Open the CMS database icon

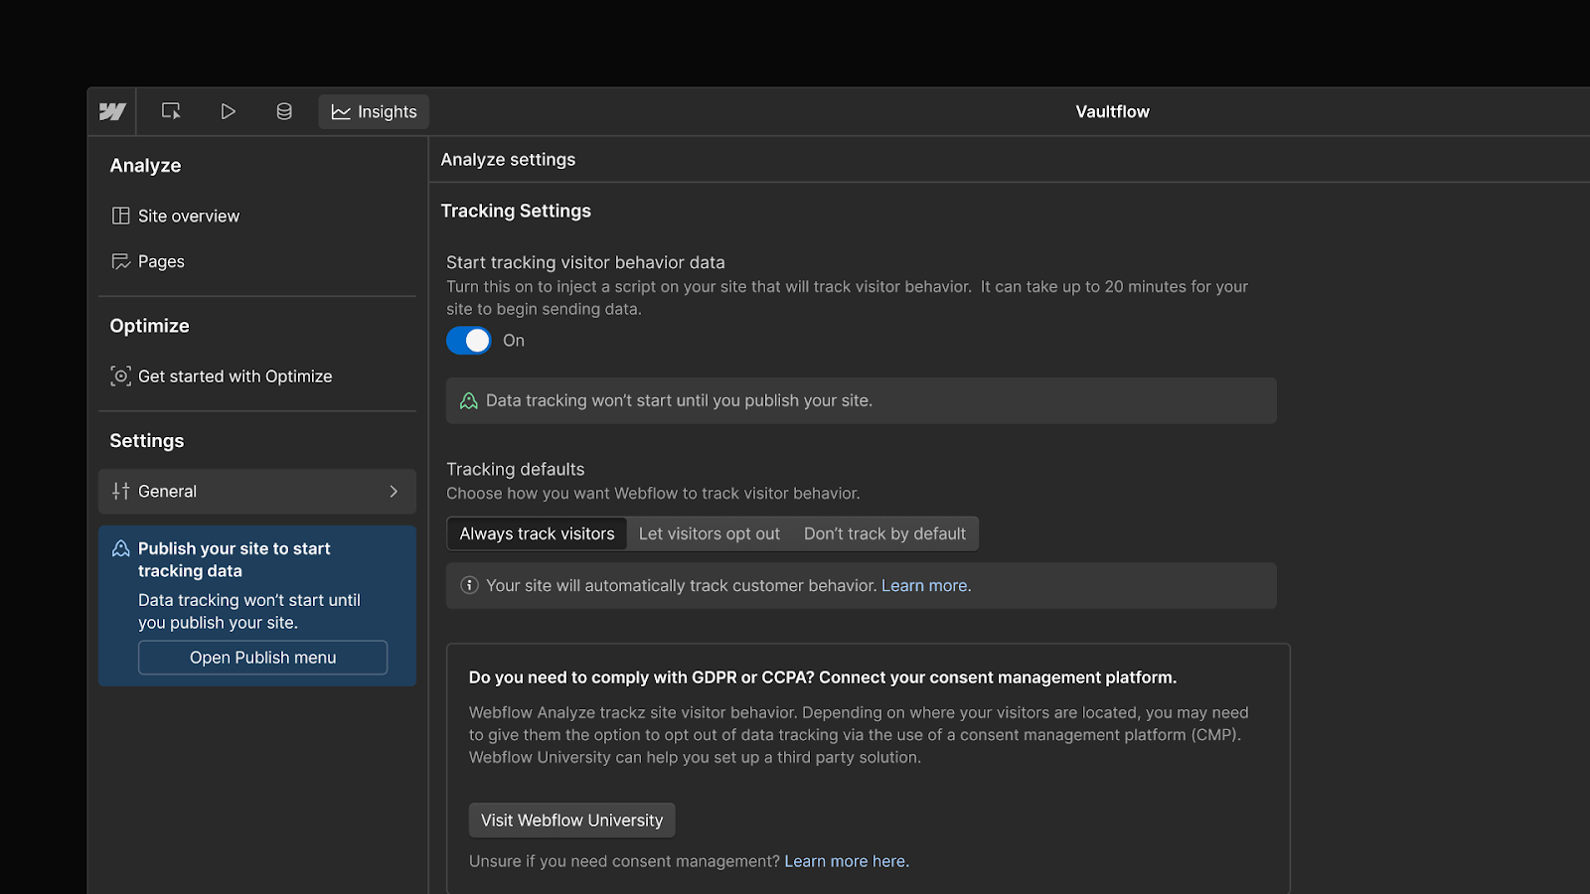click(284, 111)
